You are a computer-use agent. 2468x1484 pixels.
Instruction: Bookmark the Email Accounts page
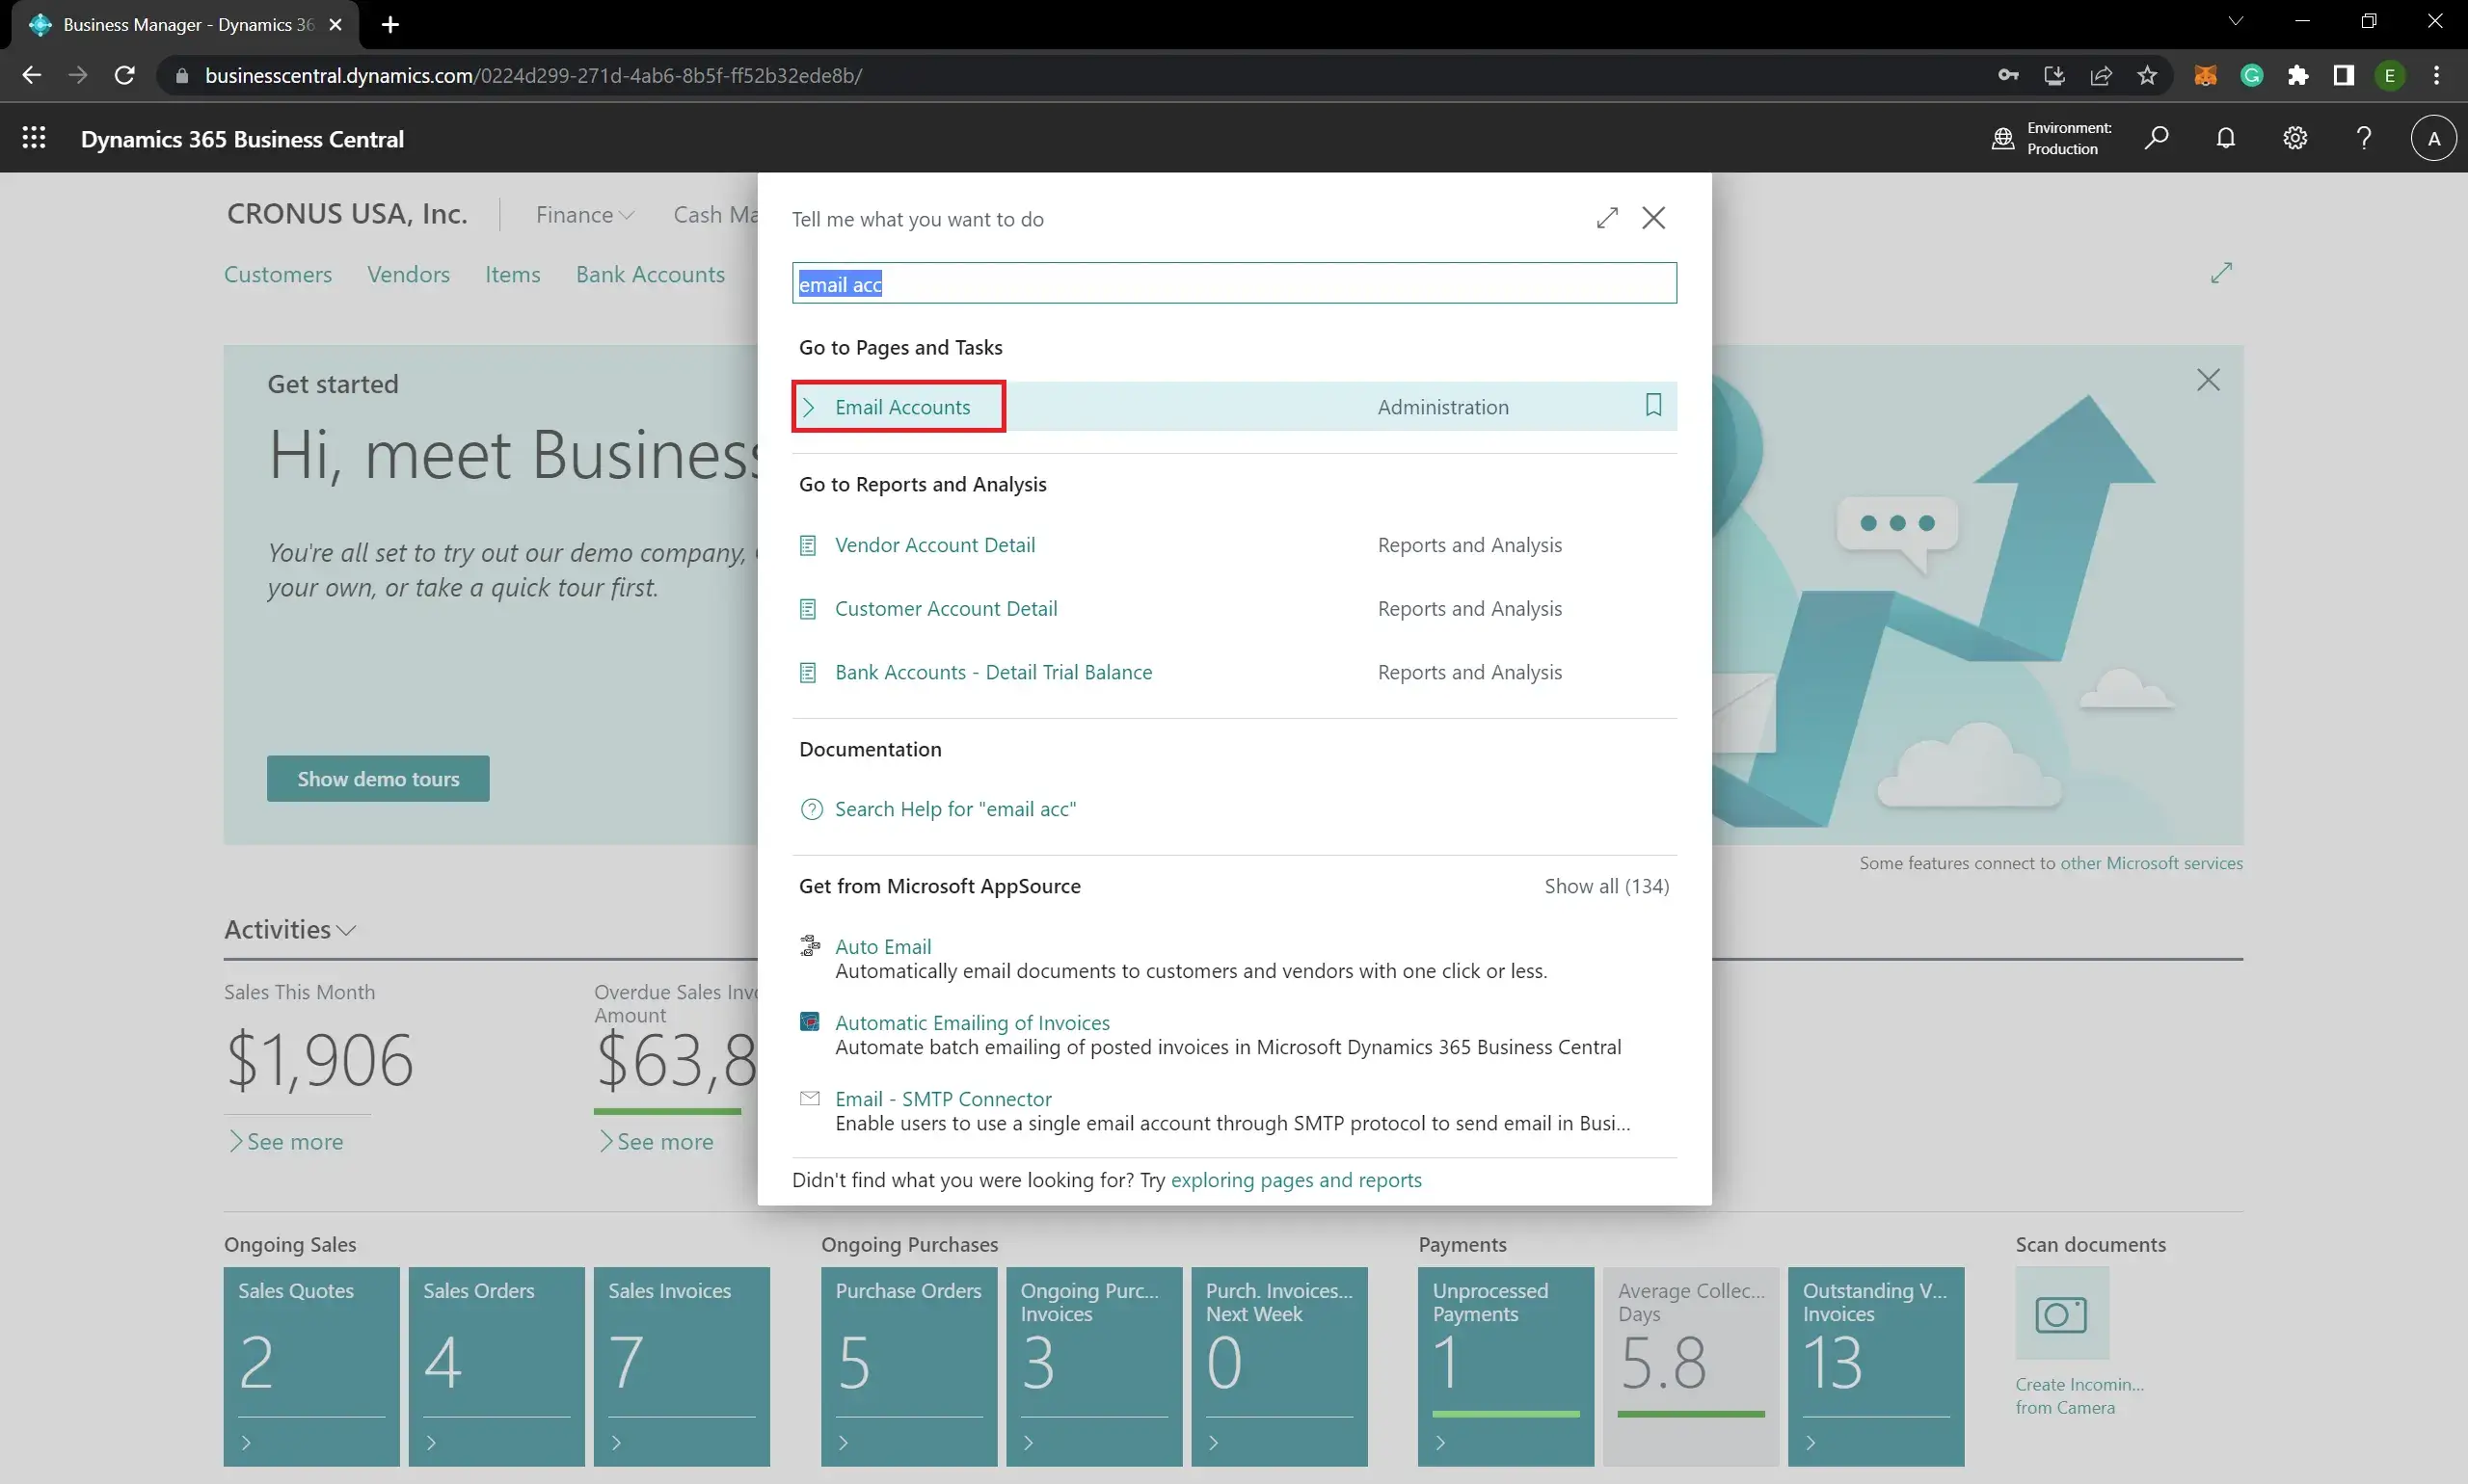pos(1652,404)
